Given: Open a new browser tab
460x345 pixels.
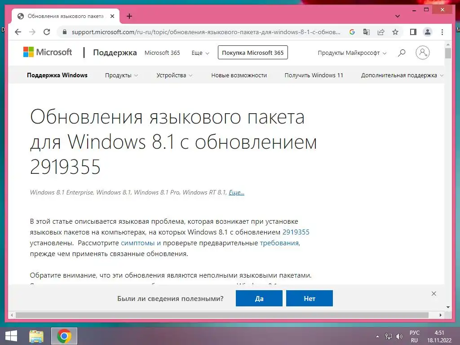Looking at the screenshot, I should coord(129,16).
